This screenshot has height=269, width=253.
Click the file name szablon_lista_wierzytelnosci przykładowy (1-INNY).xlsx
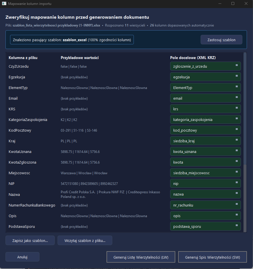coord(56,25)
